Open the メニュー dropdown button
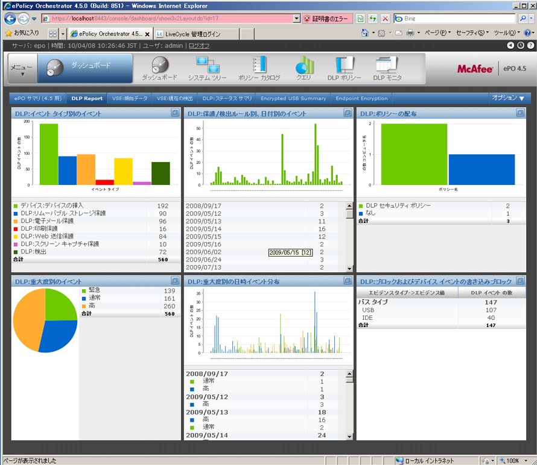 click(22, 69)
